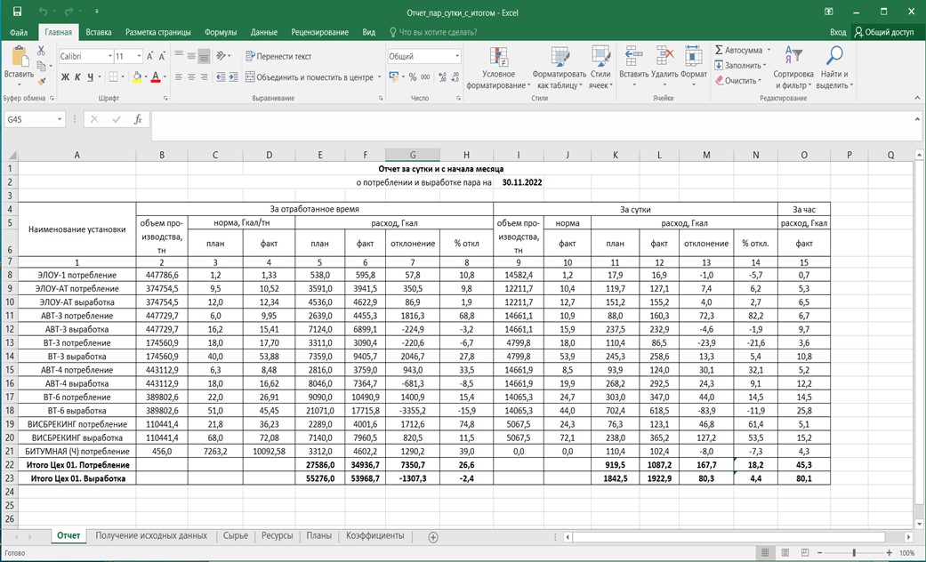The image size is (926, 562).
Task: Toggle middle vertical alignment
Action: 191,56
